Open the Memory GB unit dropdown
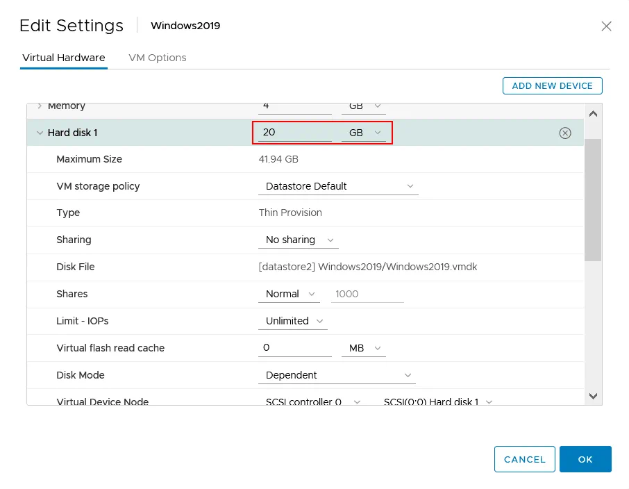This screenshot has width=629, height=489. point(378,106)
